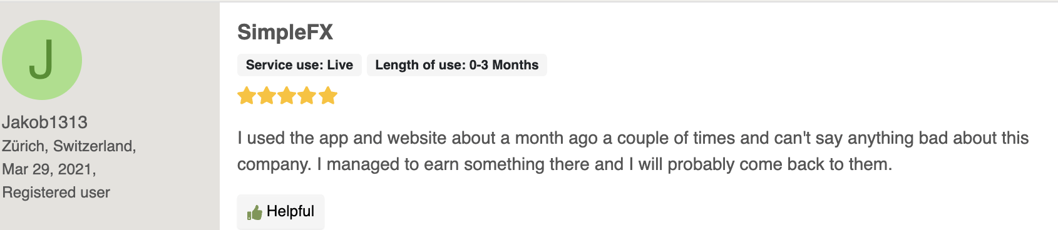Screen dimensions: 1058x230
Task: Click the Zürich, Switzerland location text
Action: 69,146
